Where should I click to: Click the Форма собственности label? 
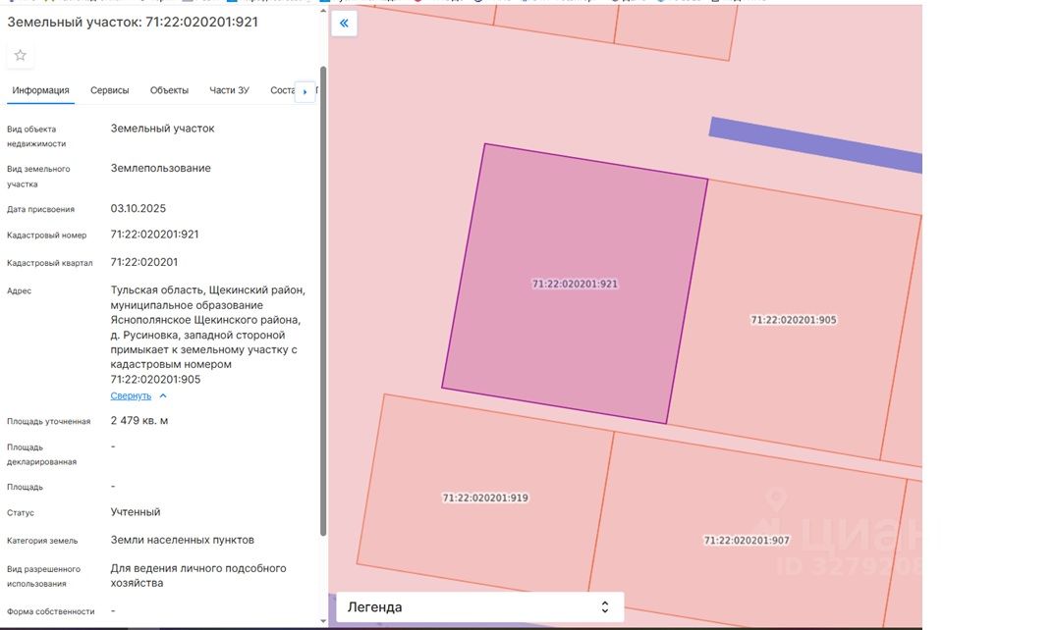pos(50,612)
